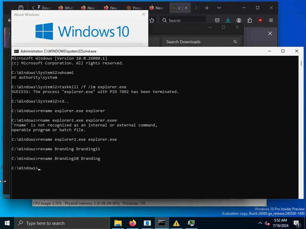Click 'Physical memory: 3.56 GB' status entry
Viewport: 306px width, 229px height.
[92, 203]
